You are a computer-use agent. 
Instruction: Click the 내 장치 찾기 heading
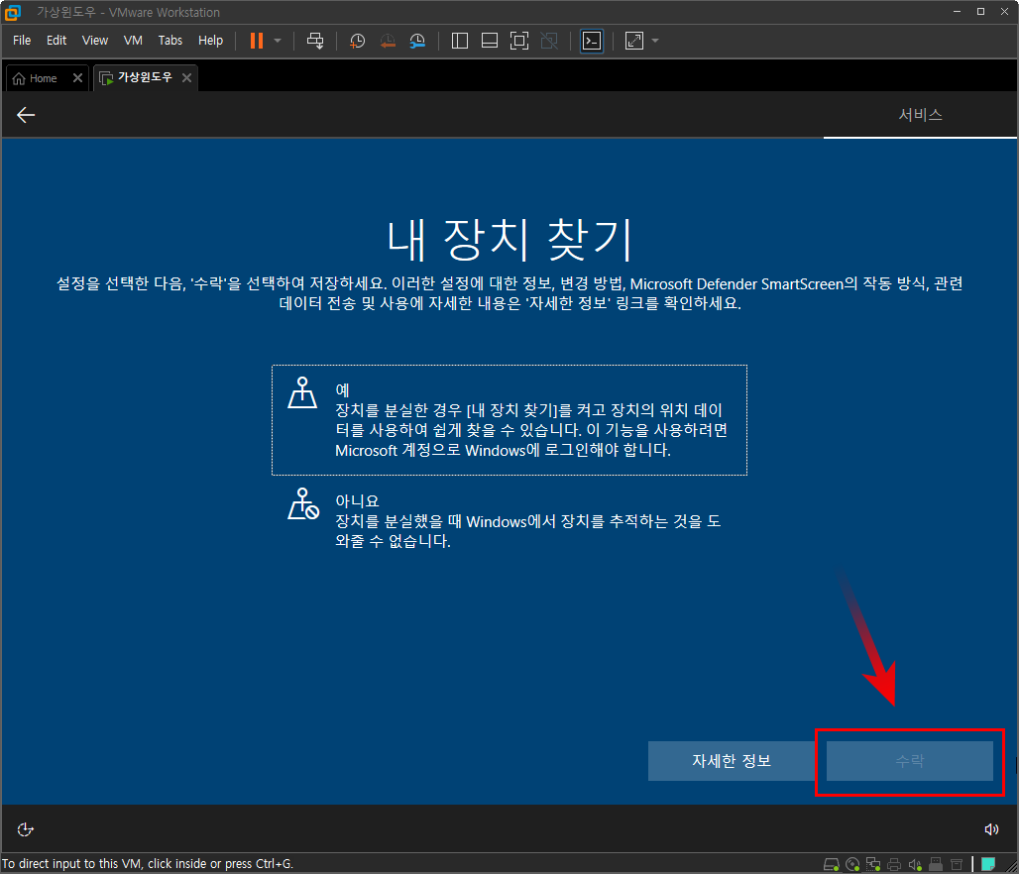coord(509,240)
